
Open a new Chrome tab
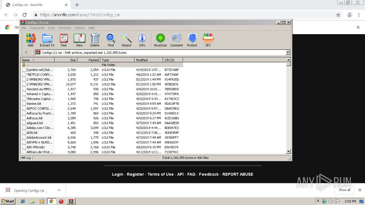pyautogui.click(x=77, y=5)
